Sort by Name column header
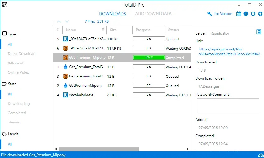The width and height of the screenshot is (264, 158). point(84,30)
